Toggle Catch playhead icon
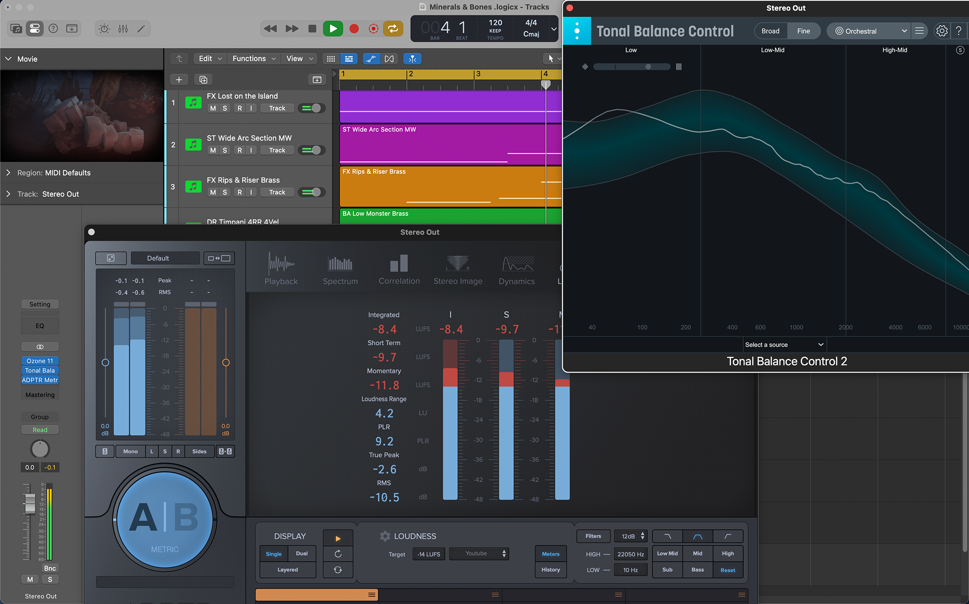Viewport: 969px width, 604px height. coord(412,59)
